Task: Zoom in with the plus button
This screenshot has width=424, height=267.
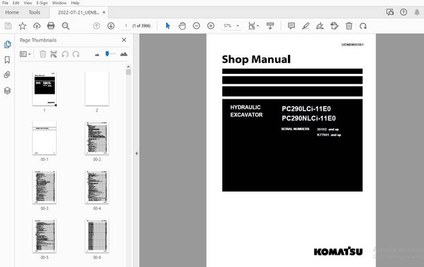Action: pyautogui.click(x=211, y=26)
